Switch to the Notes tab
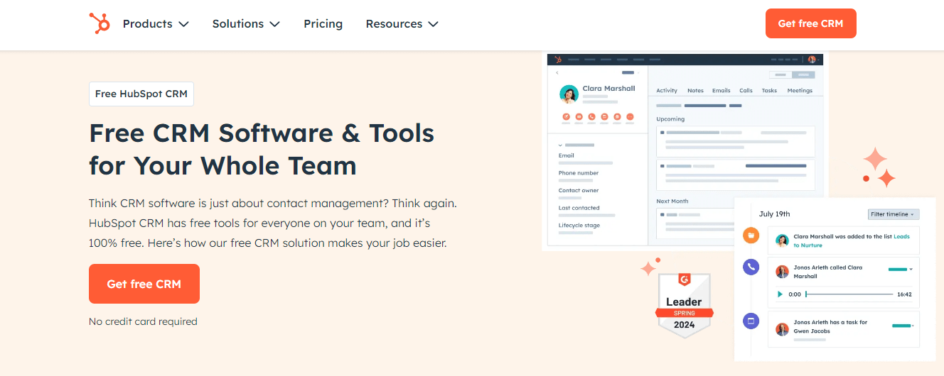 (x=695, y=91)
